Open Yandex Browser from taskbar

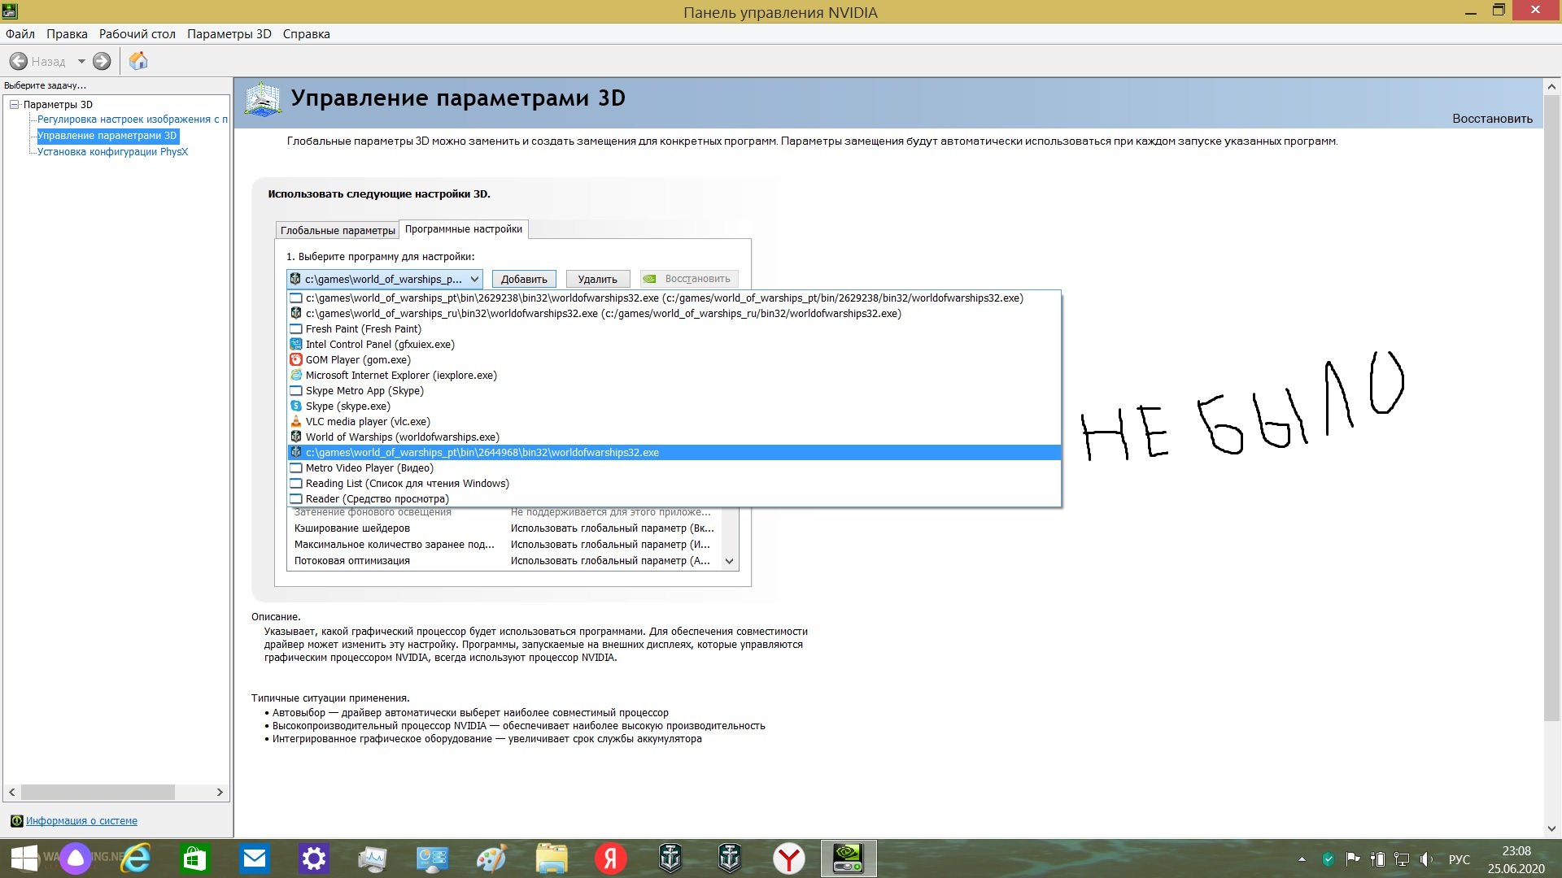[788, 858]
